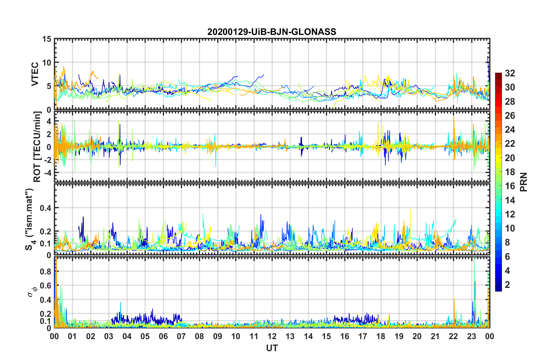Viewport: 544px width, 364px height.
Task: Select colorbar tick label 24
Action: click(x=510, y=130)
